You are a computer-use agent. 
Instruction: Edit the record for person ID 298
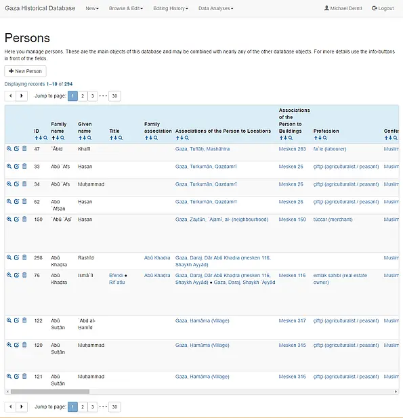tap(16, 257)
